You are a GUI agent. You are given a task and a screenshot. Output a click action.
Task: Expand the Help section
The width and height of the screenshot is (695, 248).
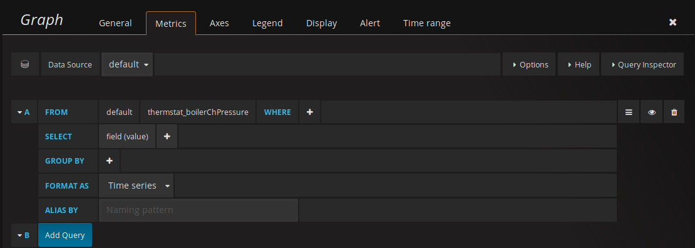coord(579,64)
